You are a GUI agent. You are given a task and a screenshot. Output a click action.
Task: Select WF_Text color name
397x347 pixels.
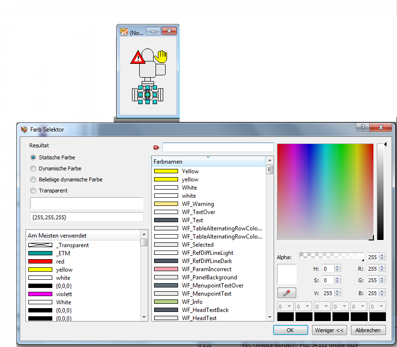[x=208, y=220]
